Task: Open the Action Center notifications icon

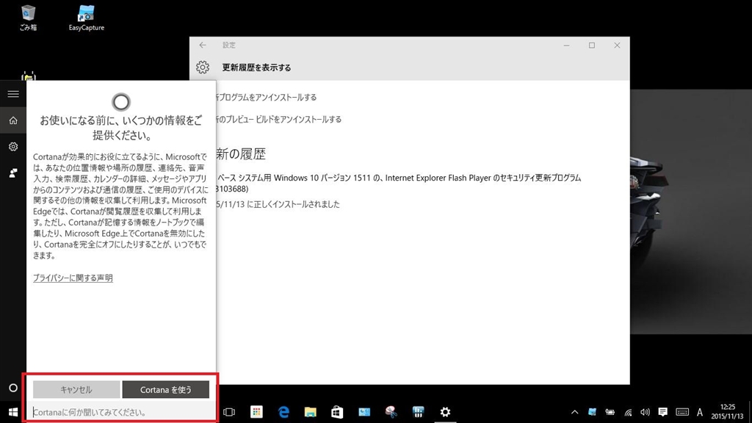Action: click(663, 412)
